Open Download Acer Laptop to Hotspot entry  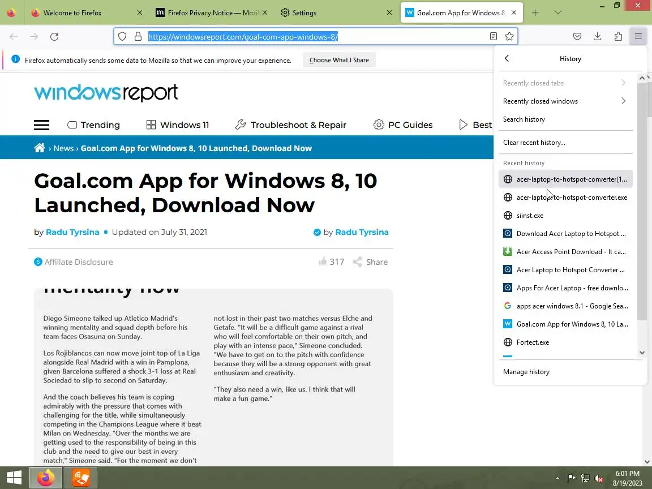565,234
